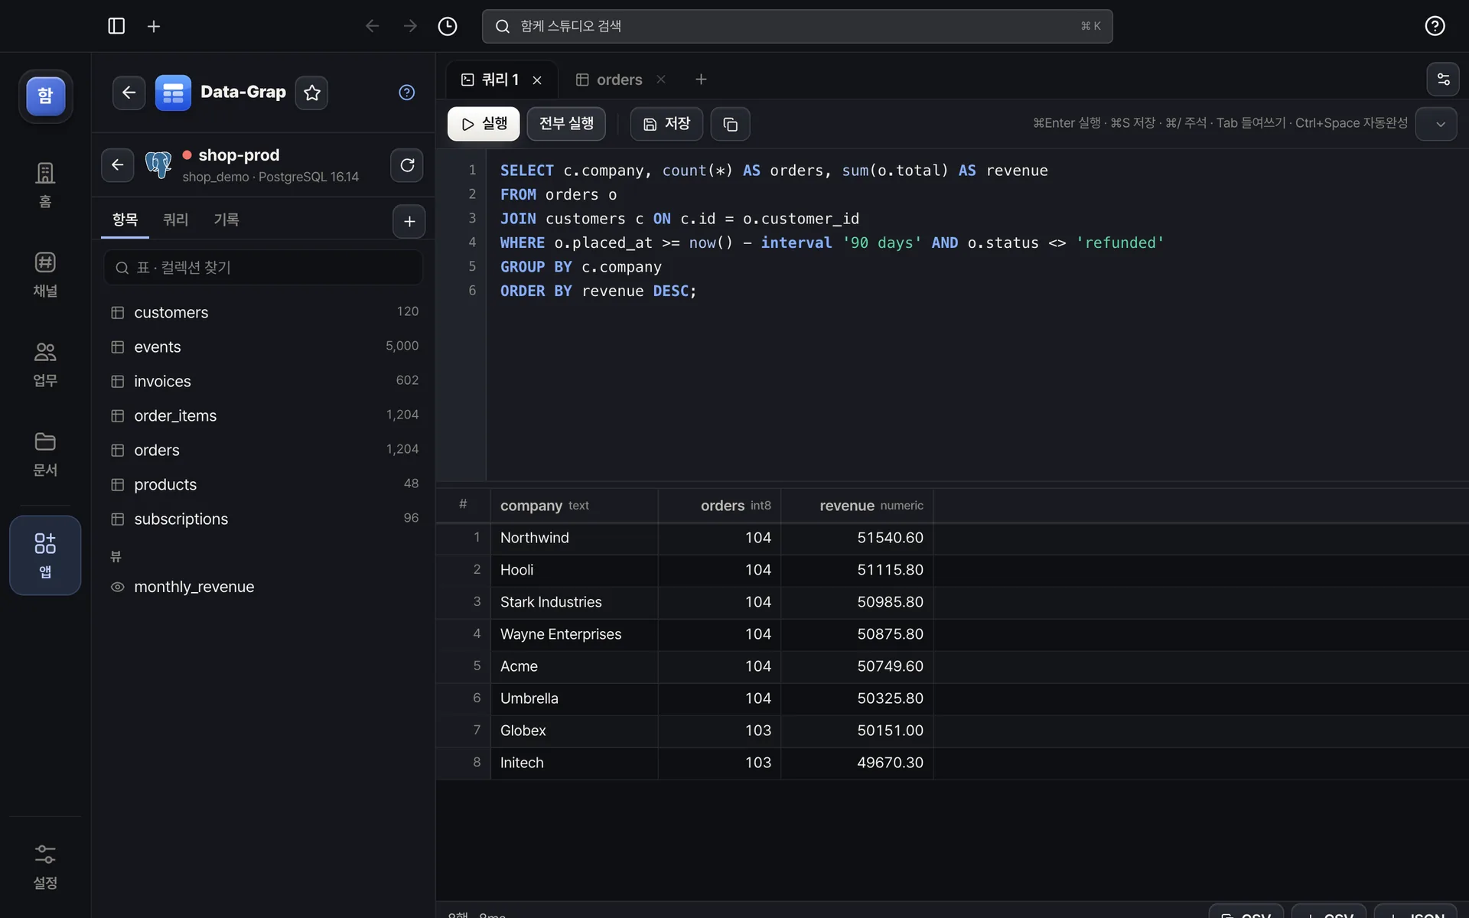Switch to the 쿼리 tab
The image size is (1469, 918).
pyautogui.click(x=175, y=220)
